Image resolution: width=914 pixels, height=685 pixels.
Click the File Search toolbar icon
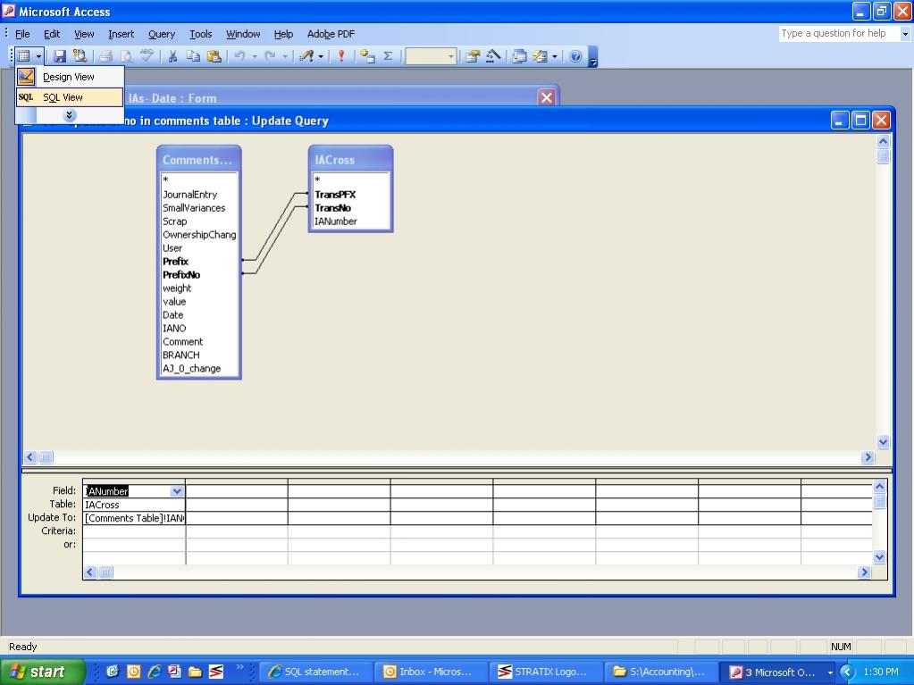(x=80, y=56)
